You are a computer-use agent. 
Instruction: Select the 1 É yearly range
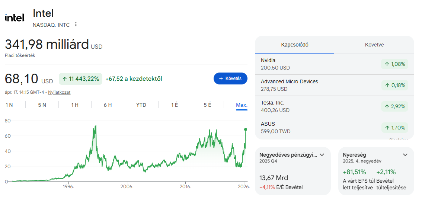pyautogui.click(x=174, y=105)
